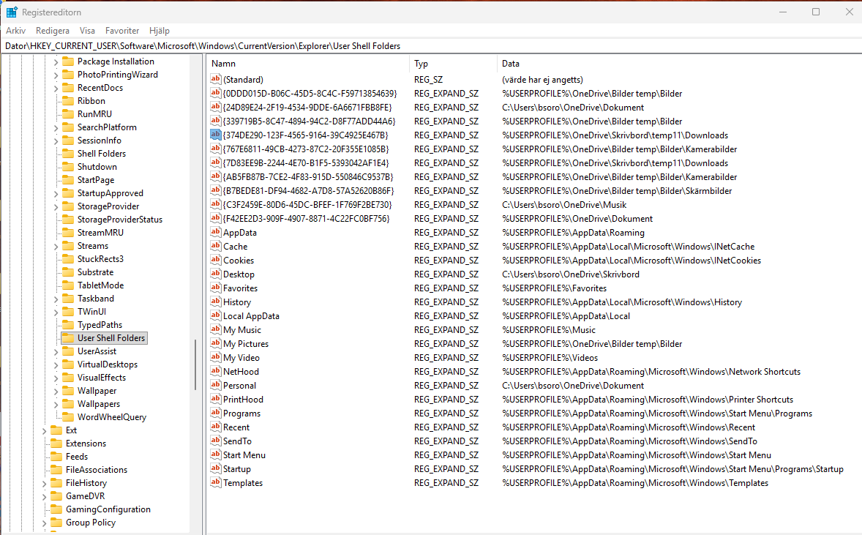
Task: Expand the StartupApproved key
Action: coord(56,193)
